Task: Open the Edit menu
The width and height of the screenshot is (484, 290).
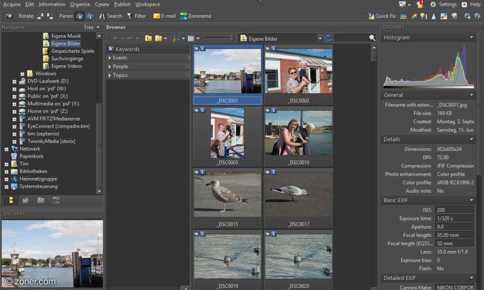Action: tap(29, 4)
